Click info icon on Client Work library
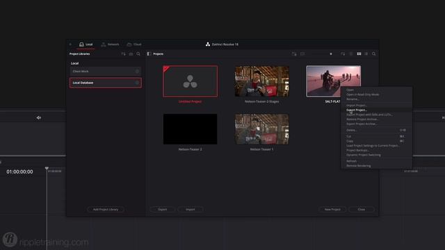Image resolution: width=445 pixels, height=250 pixels. (137, 72)
